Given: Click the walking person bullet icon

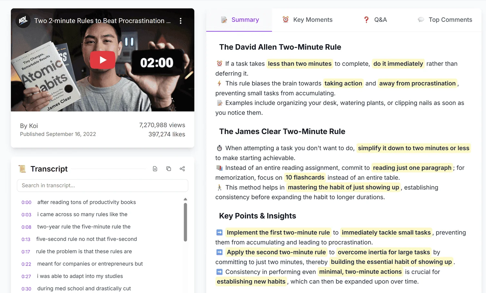Looking at the screenshot, I should (x=219, y=187).
